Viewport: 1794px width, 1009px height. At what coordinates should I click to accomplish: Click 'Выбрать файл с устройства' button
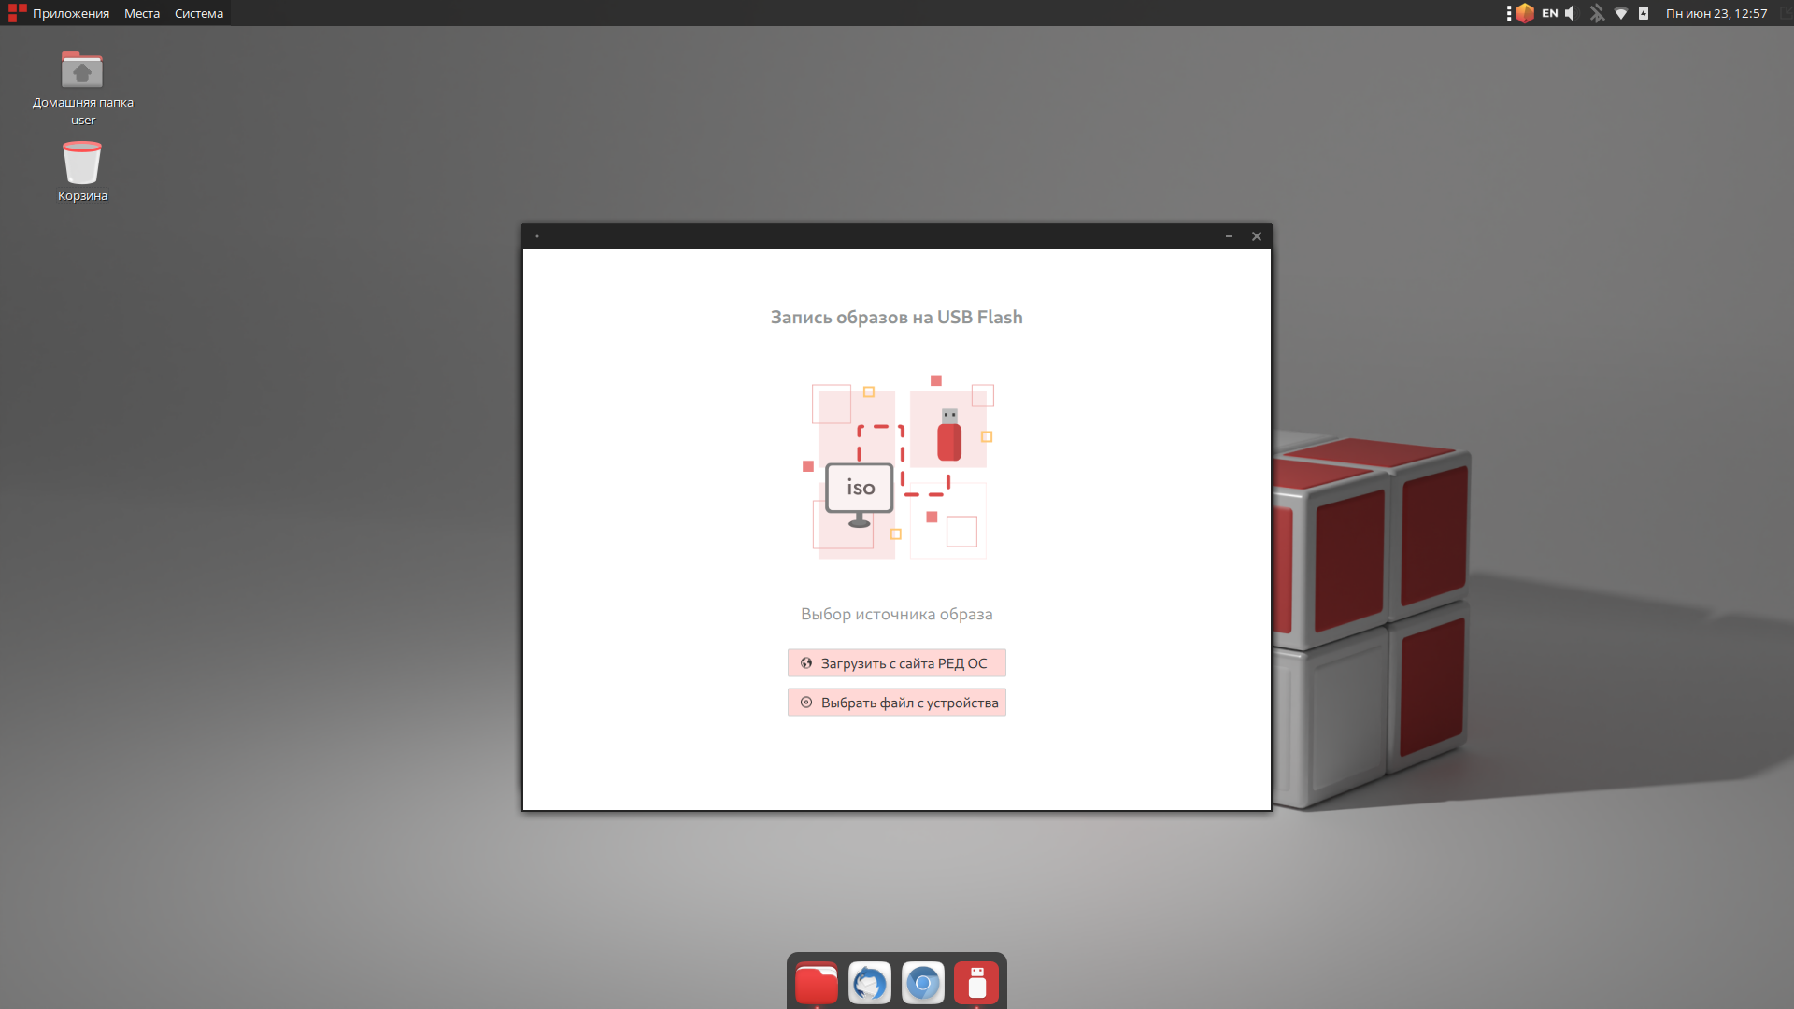coord(896,703)
